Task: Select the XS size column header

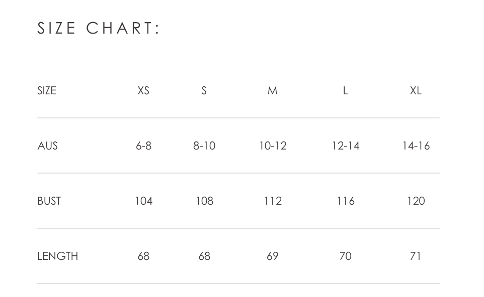Action: click(x=143, y=90)
